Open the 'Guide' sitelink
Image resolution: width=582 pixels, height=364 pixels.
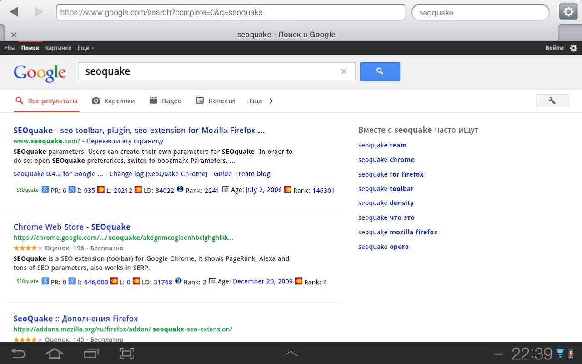[223, 174]
